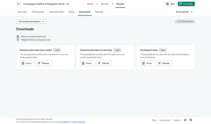
Task: Click the 2 of 2 Participants badge
Action: tap(185, 22)
